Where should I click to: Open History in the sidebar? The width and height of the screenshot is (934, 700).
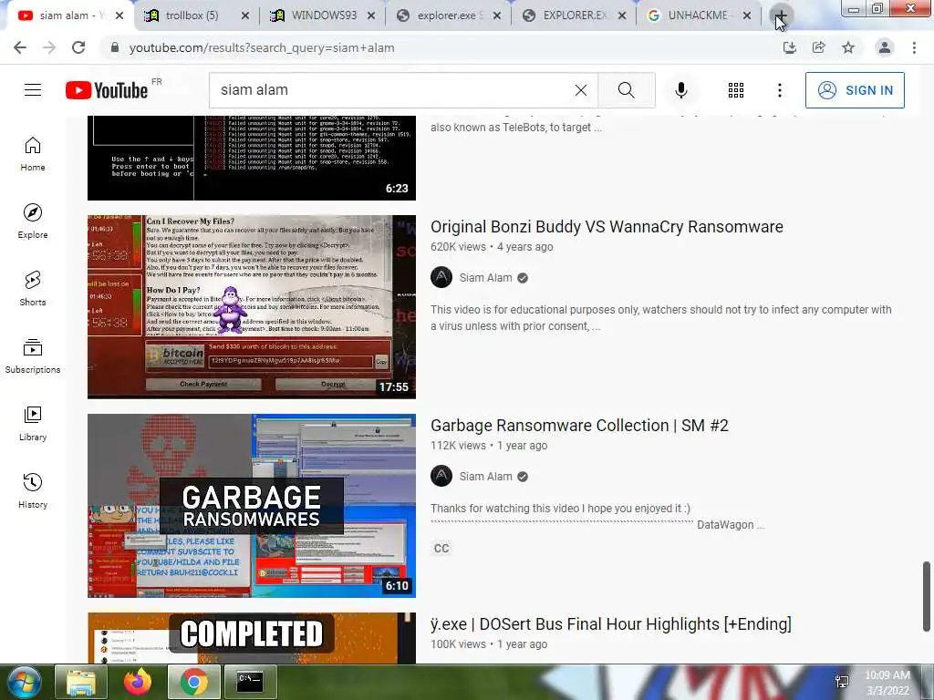tap(33, 491)
